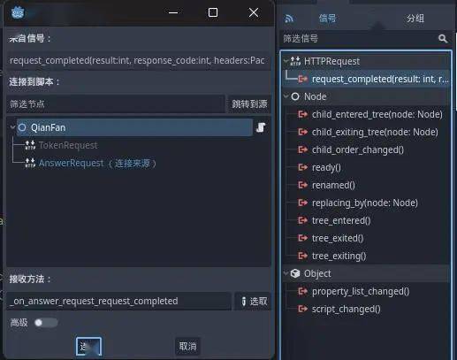Click the receiver method name field

pyautogui.click(x=119, y=301)
